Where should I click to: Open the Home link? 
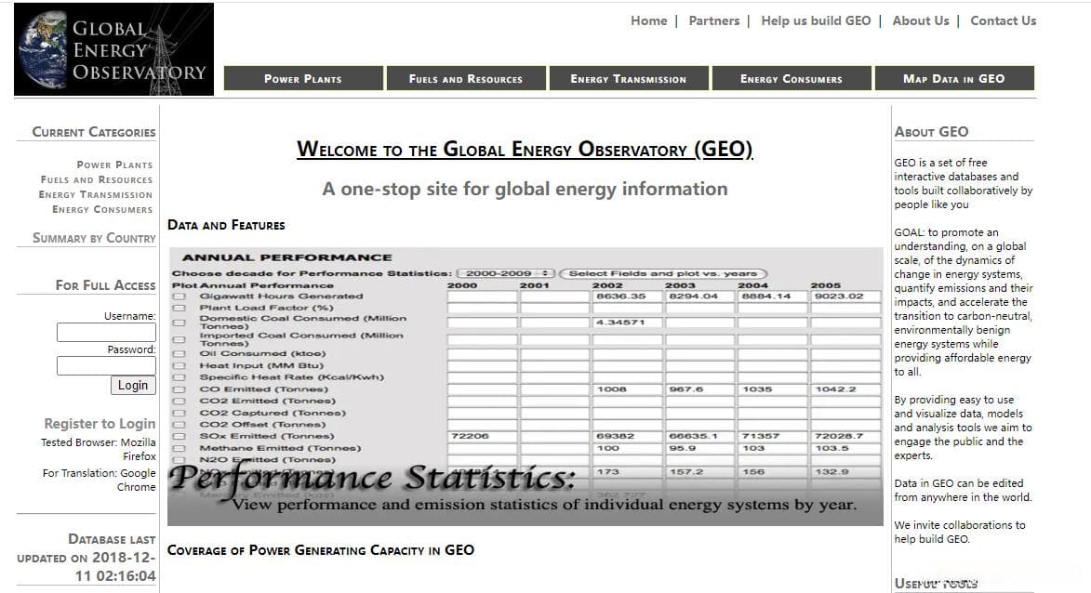point(648,20)
